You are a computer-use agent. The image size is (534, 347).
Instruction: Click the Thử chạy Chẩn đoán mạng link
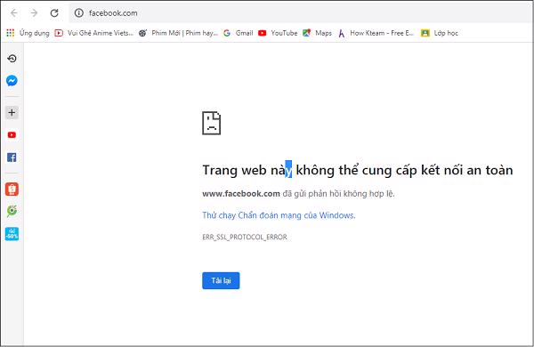(279, 215)
